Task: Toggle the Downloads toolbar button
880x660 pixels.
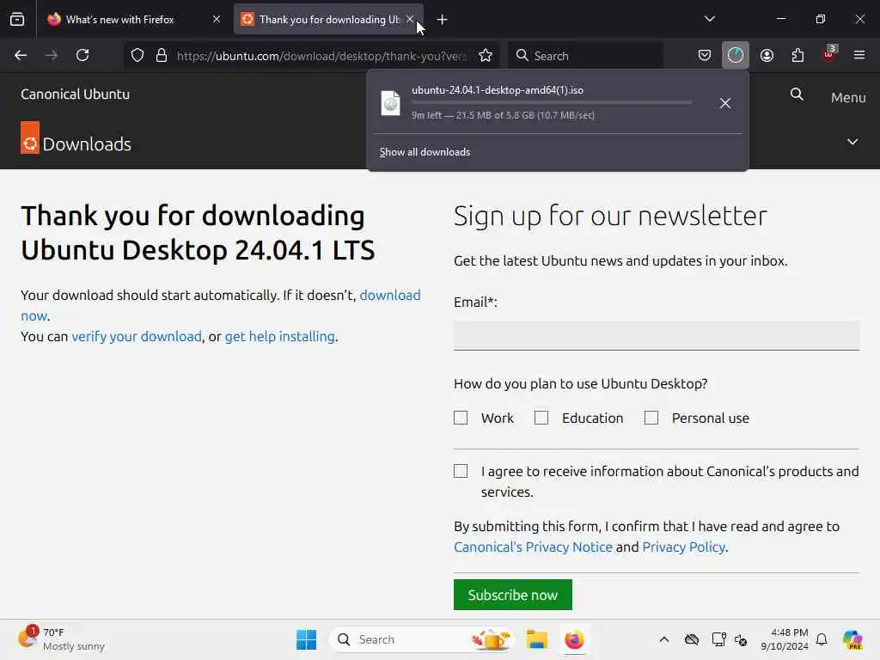Action: tap(736, 56)
